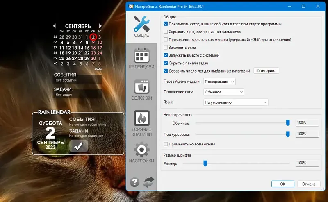Click the Размер font size slider handle
The width and height of the screenshot is (328, 202).
coord(205,163)
